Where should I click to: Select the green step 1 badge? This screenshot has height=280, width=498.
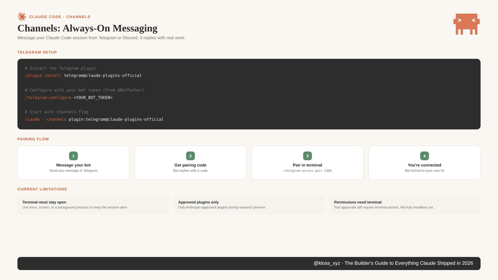coord(73,156)
